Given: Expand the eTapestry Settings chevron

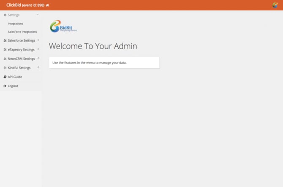Looking at the screenshot, I should coord(38,49).
